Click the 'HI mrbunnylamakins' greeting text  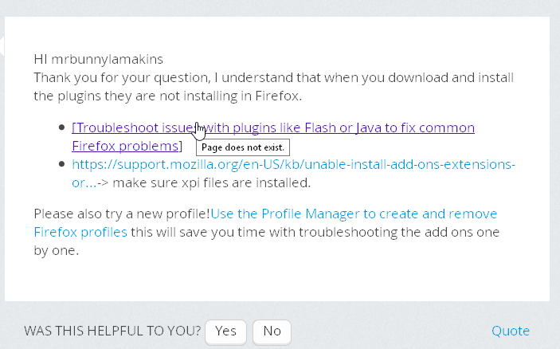[x=99, y=59]
